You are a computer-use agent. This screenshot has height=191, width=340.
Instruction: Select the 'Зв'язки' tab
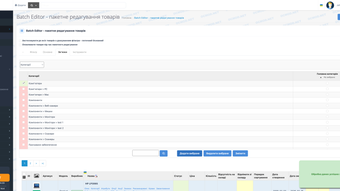(62, 52)
